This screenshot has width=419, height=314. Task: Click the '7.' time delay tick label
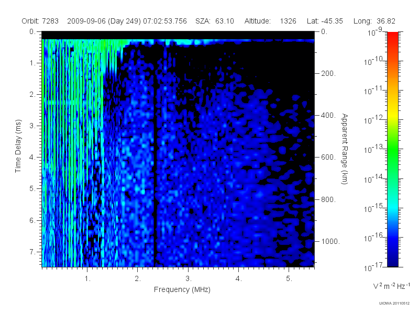(x=32, y=252)
